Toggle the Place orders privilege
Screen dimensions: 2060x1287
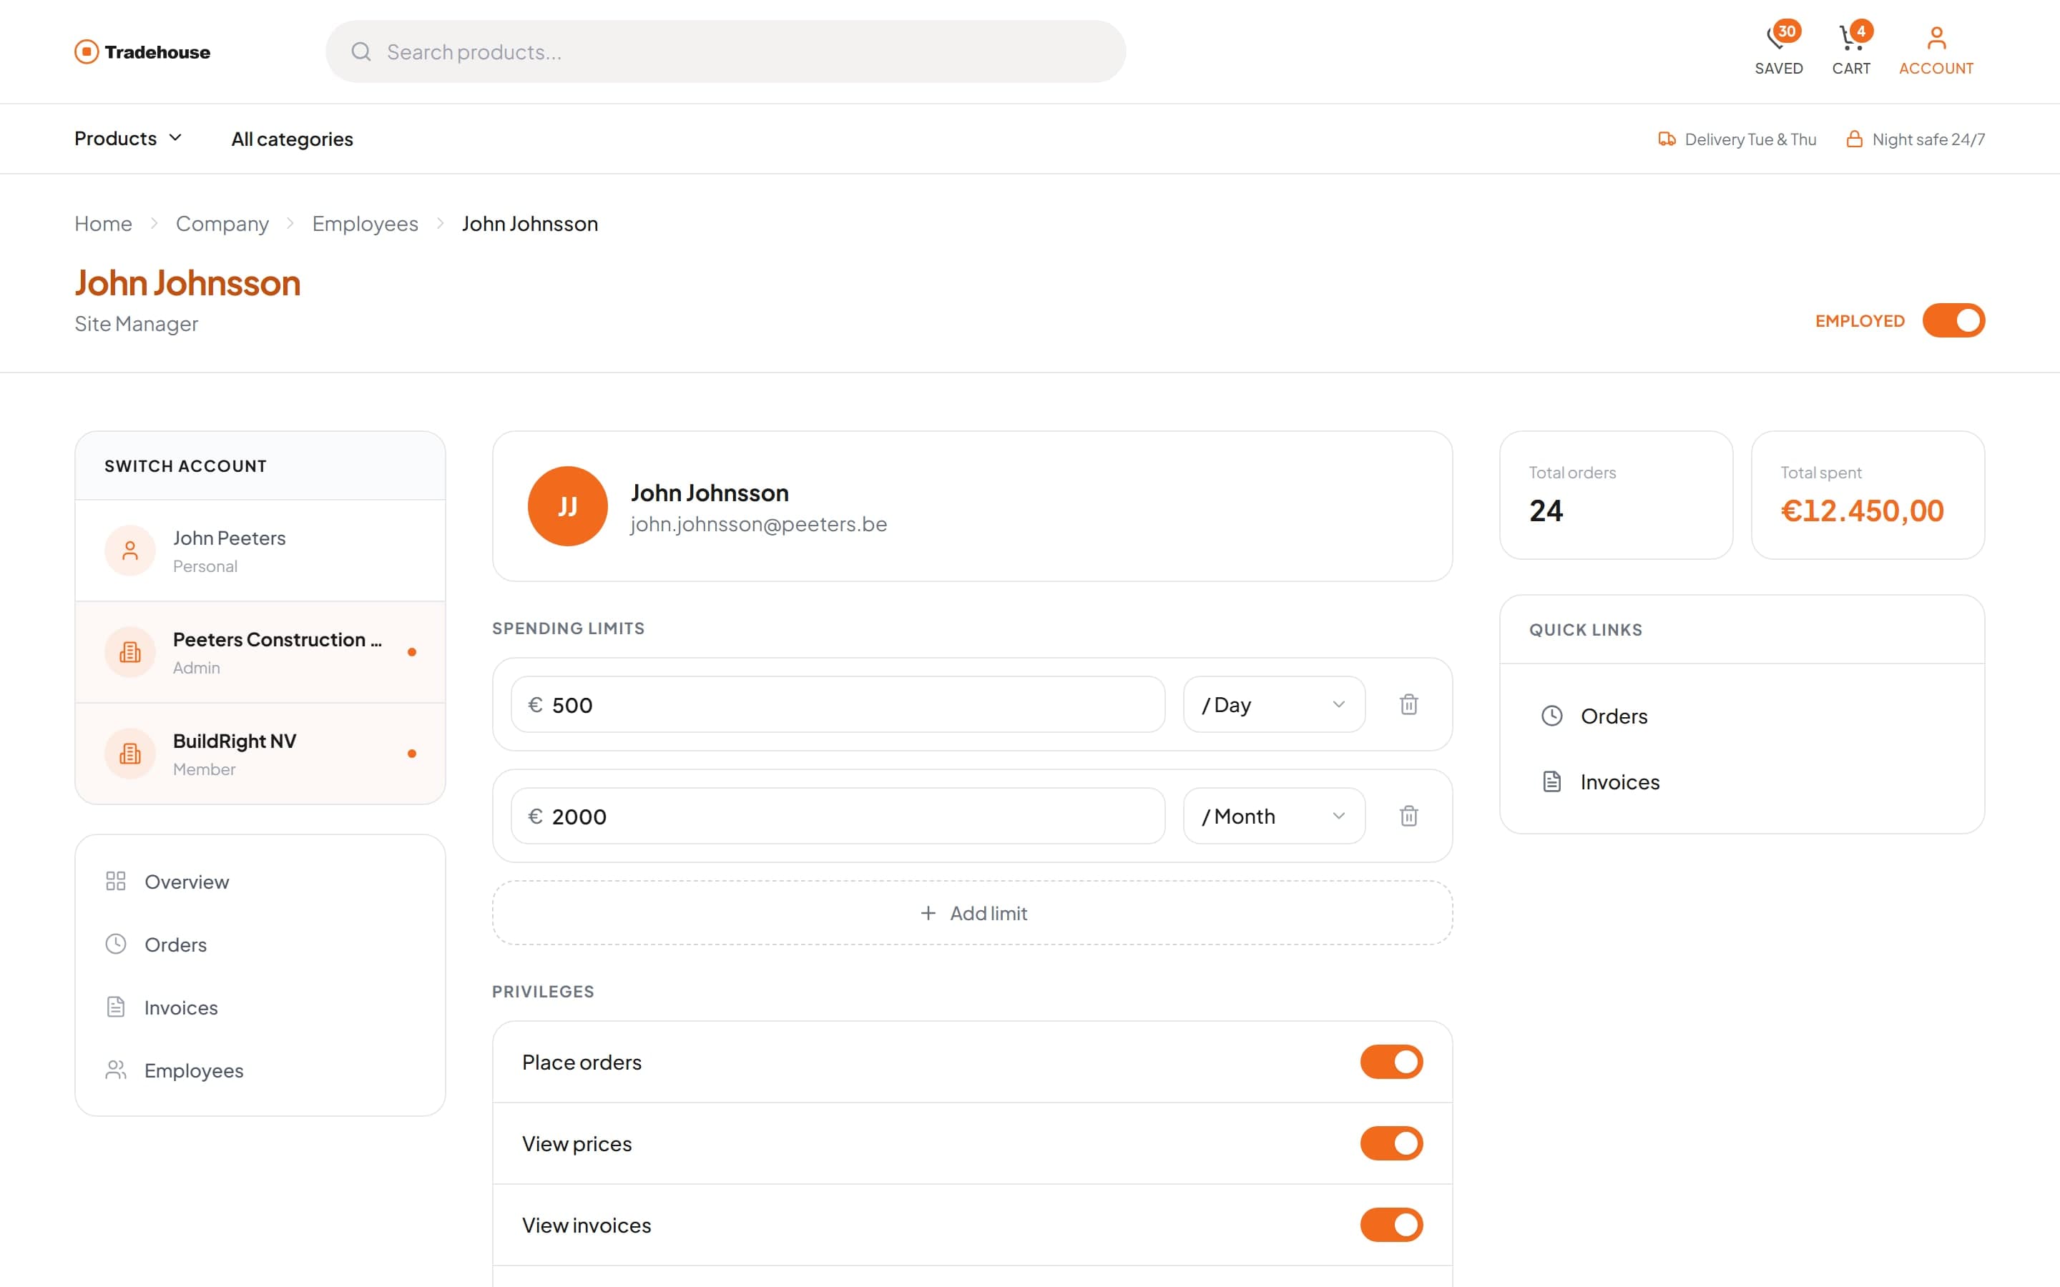1391,1062
